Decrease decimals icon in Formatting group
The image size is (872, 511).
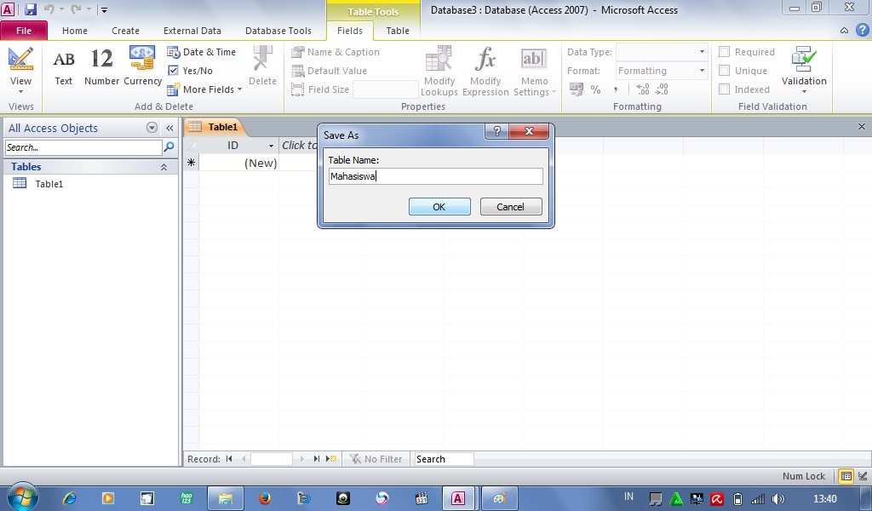point(661,89)
